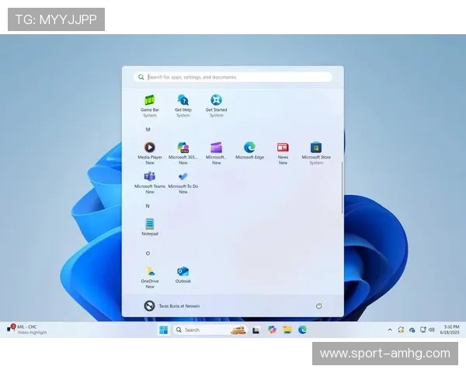Open Microsoft Store
The height and width of the screenshot is (373, 466).
pos(316,148)
